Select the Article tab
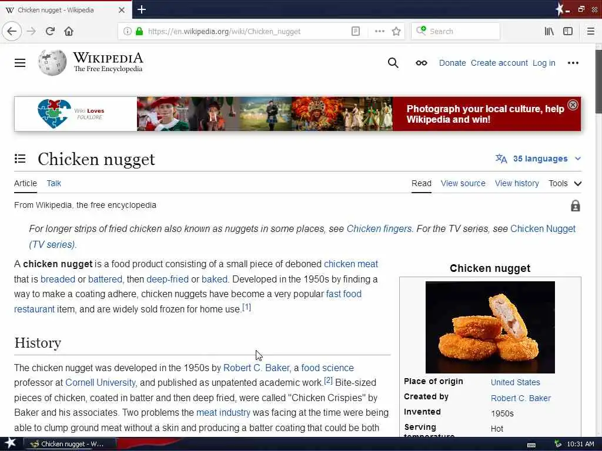 tap(25, 183)
